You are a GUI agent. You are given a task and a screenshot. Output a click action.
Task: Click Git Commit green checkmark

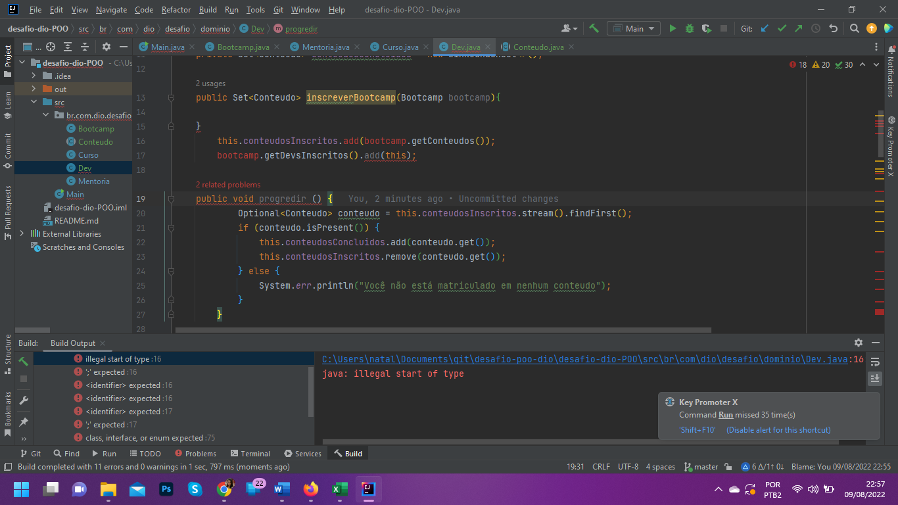pos(782,28)
